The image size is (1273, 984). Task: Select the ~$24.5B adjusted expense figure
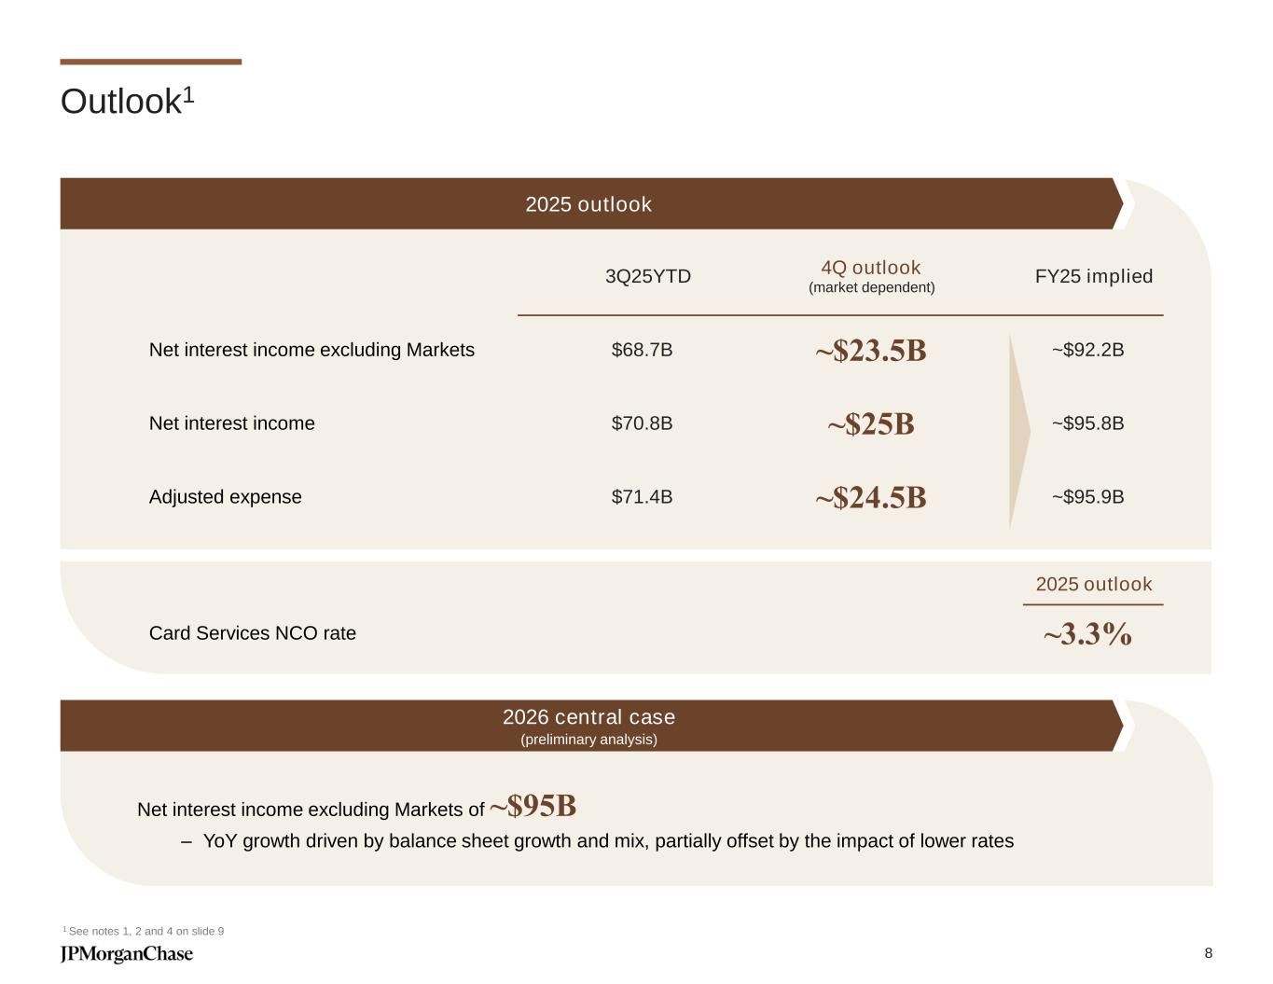870,498
